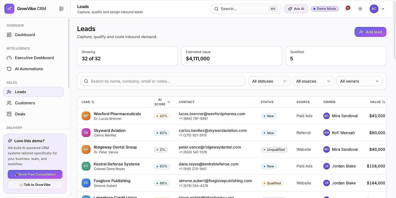Click the Qualified 5 summary card
The image size is (396, 198).
coord(336,56)
